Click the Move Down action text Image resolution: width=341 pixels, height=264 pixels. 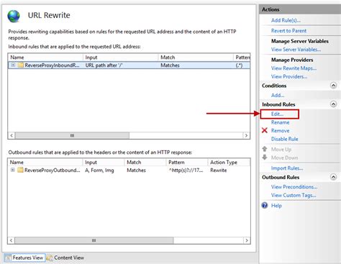click(x=284, y=158)
